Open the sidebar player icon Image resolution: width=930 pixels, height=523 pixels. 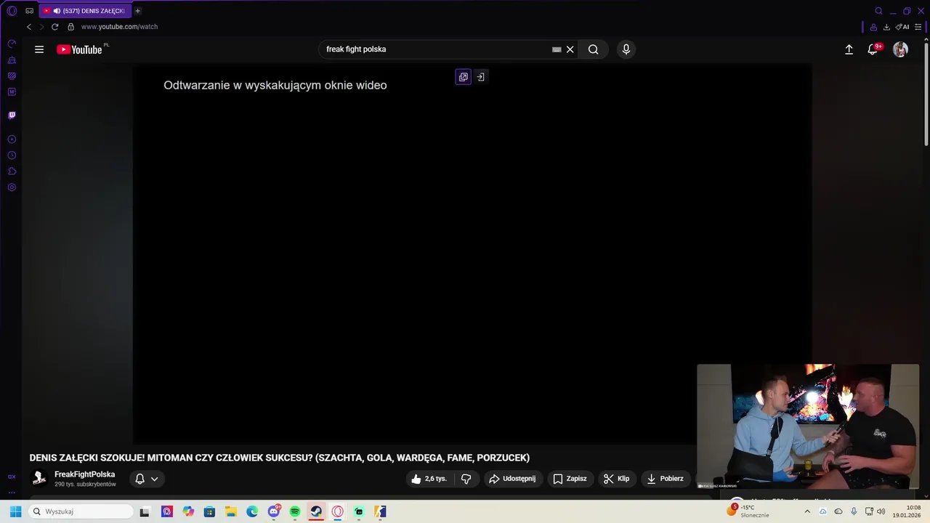[x=12, y=139]
